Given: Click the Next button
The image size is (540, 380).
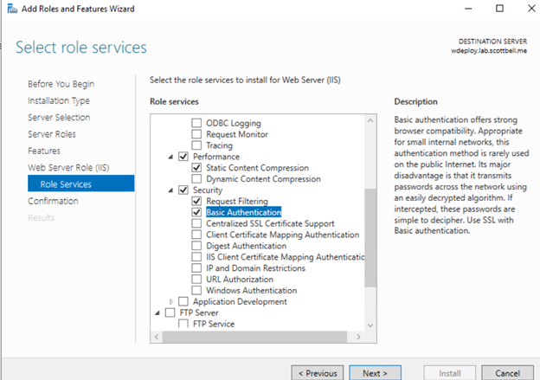Looking at the screenshot, I should click(x=375, y=373).
